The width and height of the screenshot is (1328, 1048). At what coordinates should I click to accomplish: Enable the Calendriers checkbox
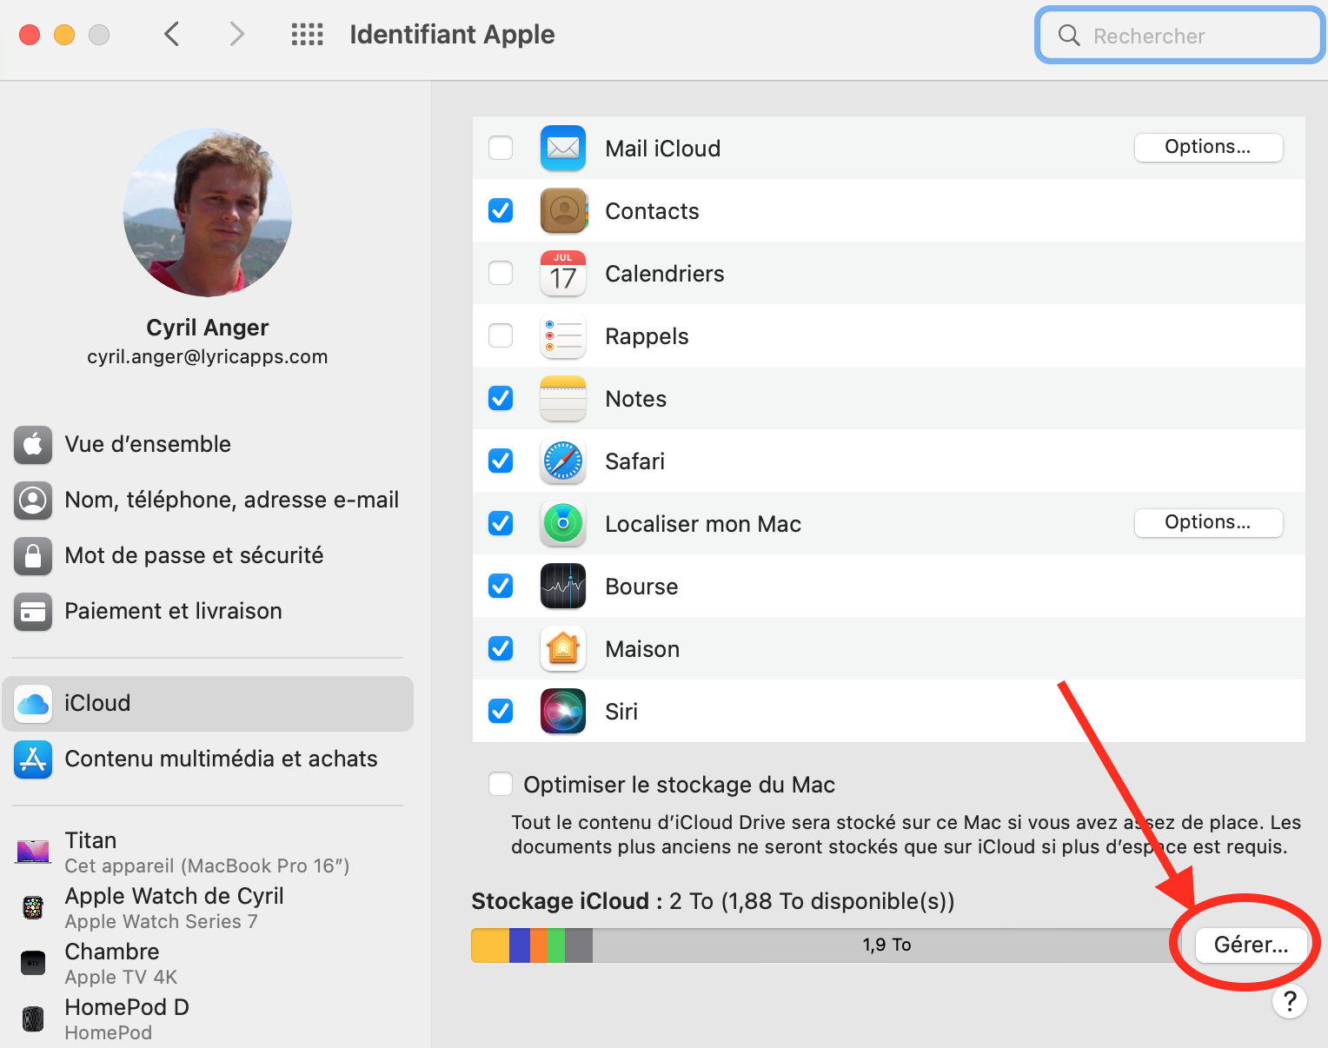click(501, 273)
